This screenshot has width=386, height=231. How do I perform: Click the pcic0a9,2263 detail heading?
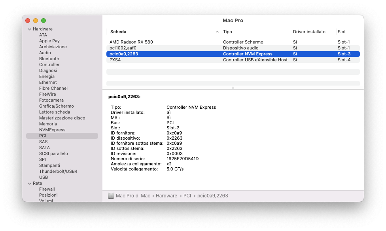coord(124,97)
